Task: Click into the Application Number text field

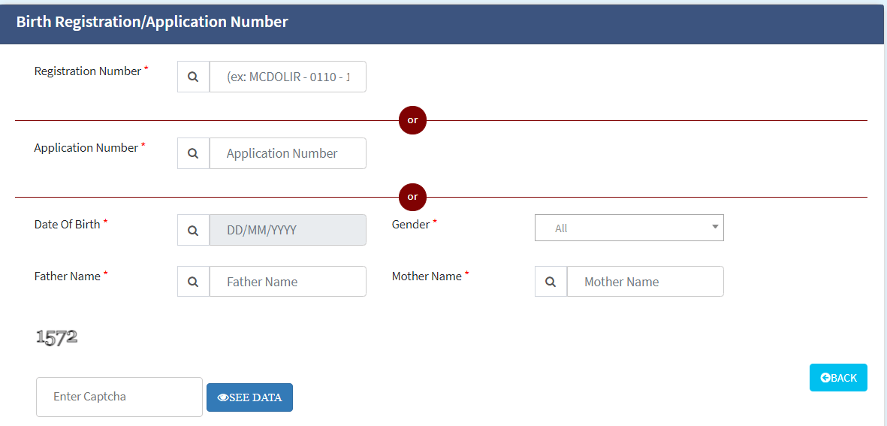Action: click(288, 153)
